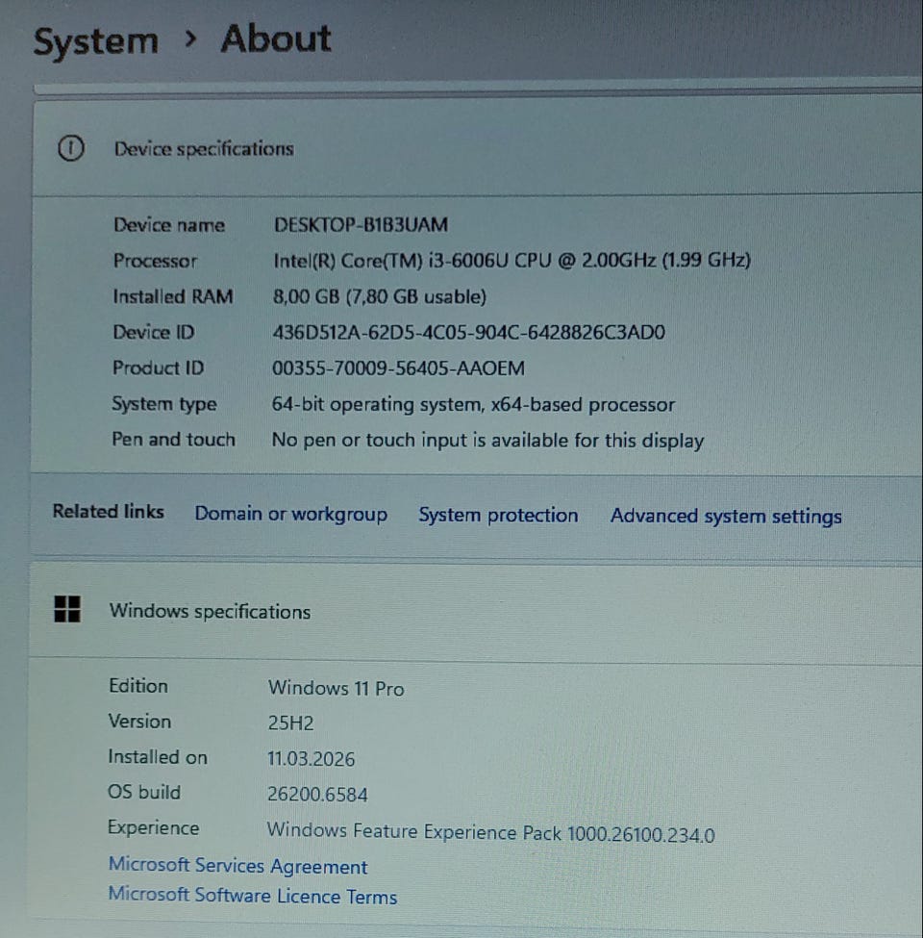
Task: Click the Device ID label
Action: (x=154, y=332)
